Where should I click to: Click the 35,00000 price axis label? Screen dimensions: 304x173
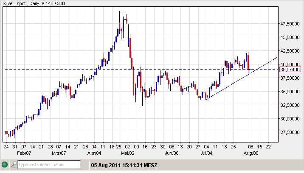[290, 92]
